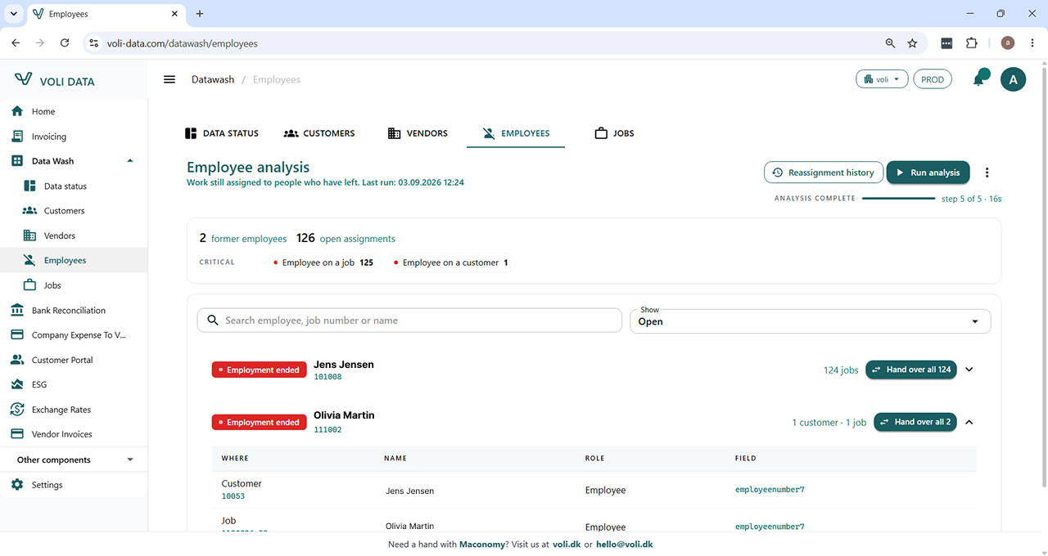The width and height of the screenshot is (1048, 556).
Task: Switch to the Data Status tab
Action: pos(222,133)
